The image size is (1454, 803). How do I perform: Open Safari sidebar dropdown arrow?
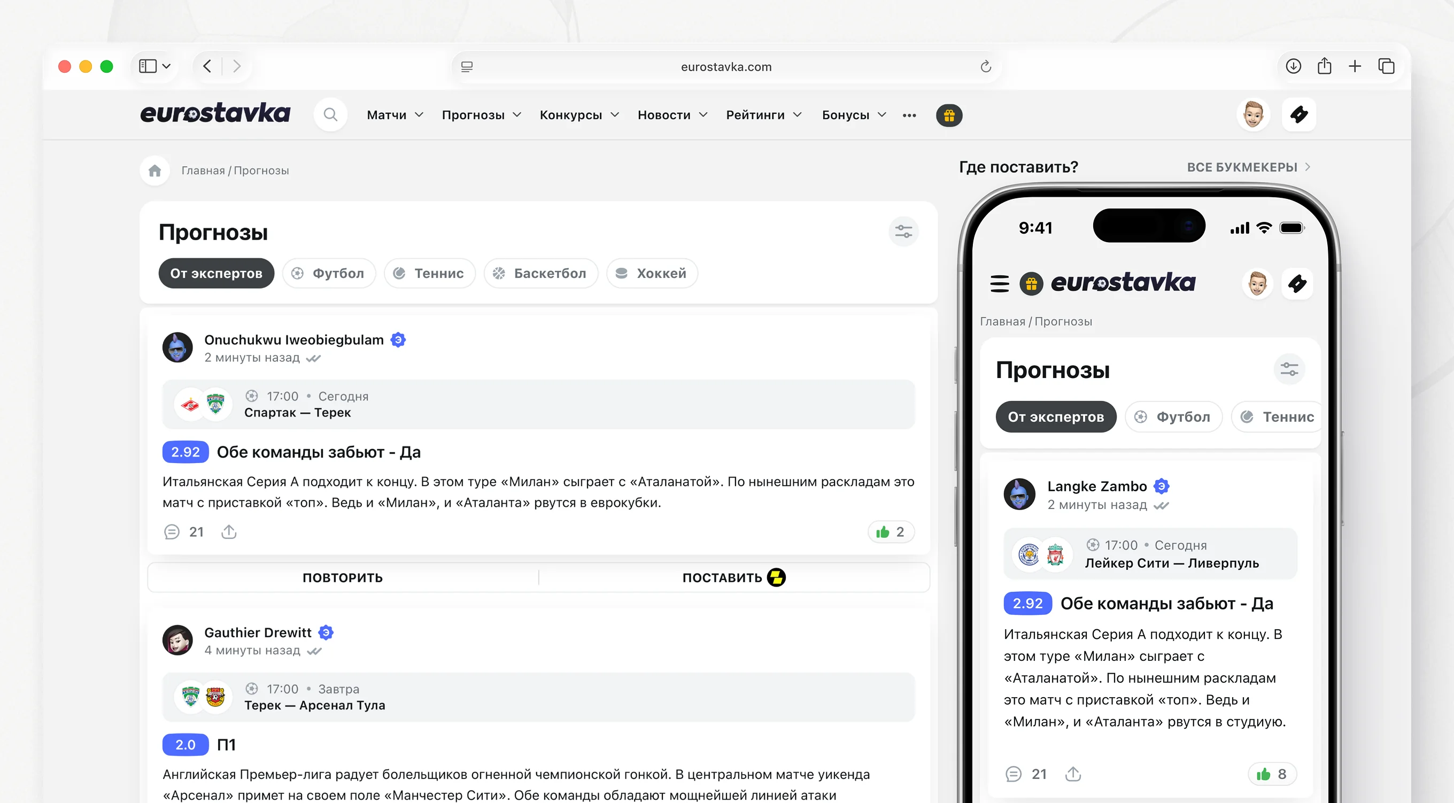pos(166,67)
